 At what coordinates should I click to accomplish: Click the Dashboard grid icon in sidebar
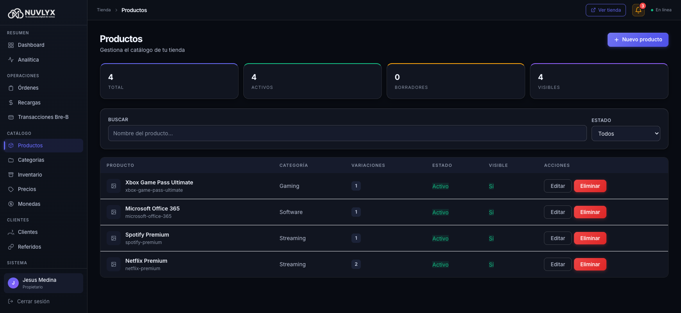pyautogui.click(x=11, y=45)
